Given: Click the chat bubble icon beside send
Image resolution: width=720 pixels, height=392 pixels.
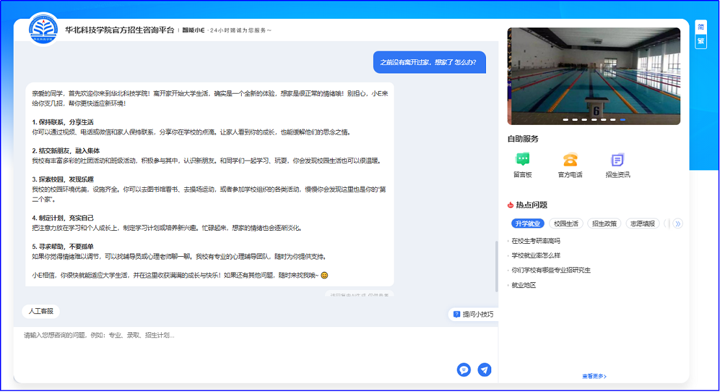Looking at the screenshot, I should click(464, 369).
